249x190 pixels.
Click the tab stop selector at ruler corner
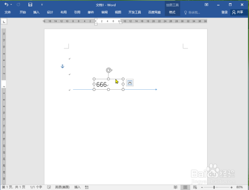4,21
